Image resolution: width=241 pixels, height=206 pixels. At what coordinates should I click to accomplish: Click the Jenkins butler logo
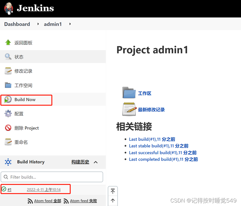point(9,9)
